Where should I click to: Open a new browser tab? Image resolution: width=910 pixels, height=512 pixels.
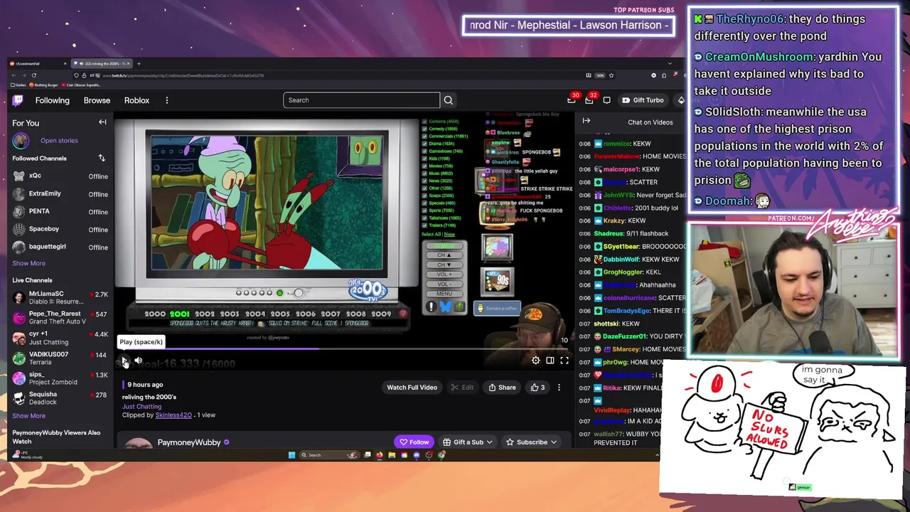(x=139, y=64)
